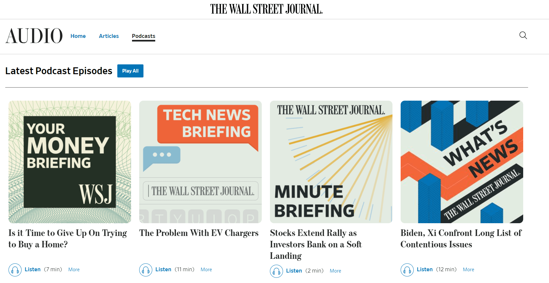Click headphone icon for Stocks Extend Rally episode
The height and width of the screenshot is (283, 549).
[276, 271]
